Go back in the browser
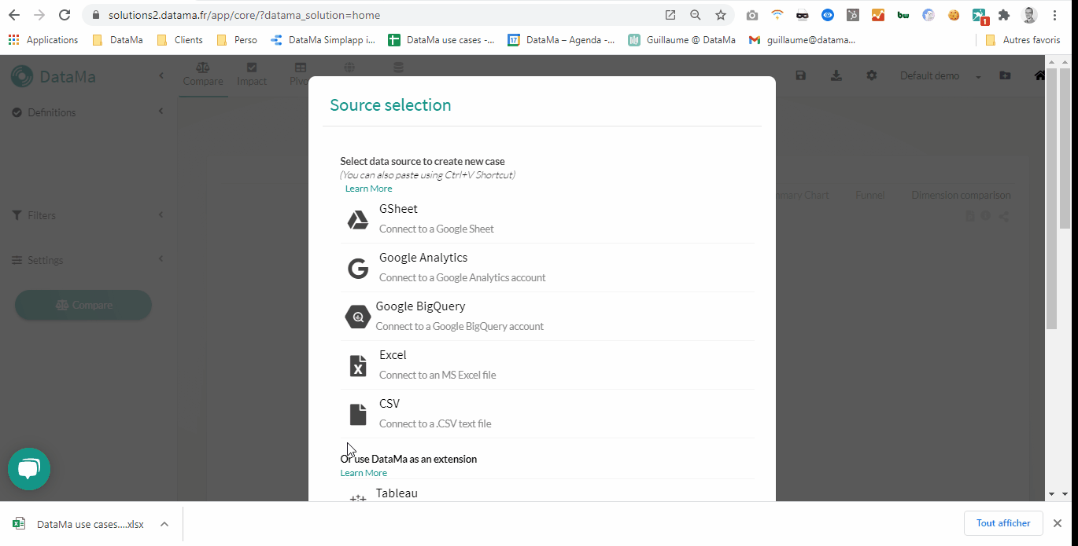This screenshot has width=1078, height=546. pos(14,15)
